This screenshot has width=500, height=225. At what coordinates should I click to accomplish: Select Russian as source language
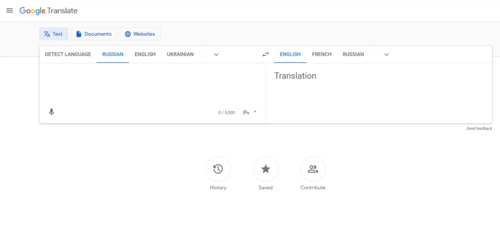point(113,55)
